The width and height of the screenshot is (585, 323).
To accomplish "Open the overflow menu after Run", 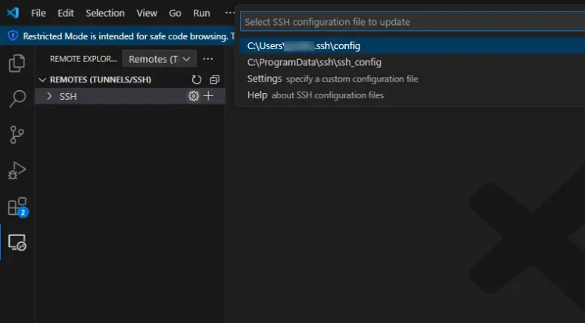I will coord(230,13).
